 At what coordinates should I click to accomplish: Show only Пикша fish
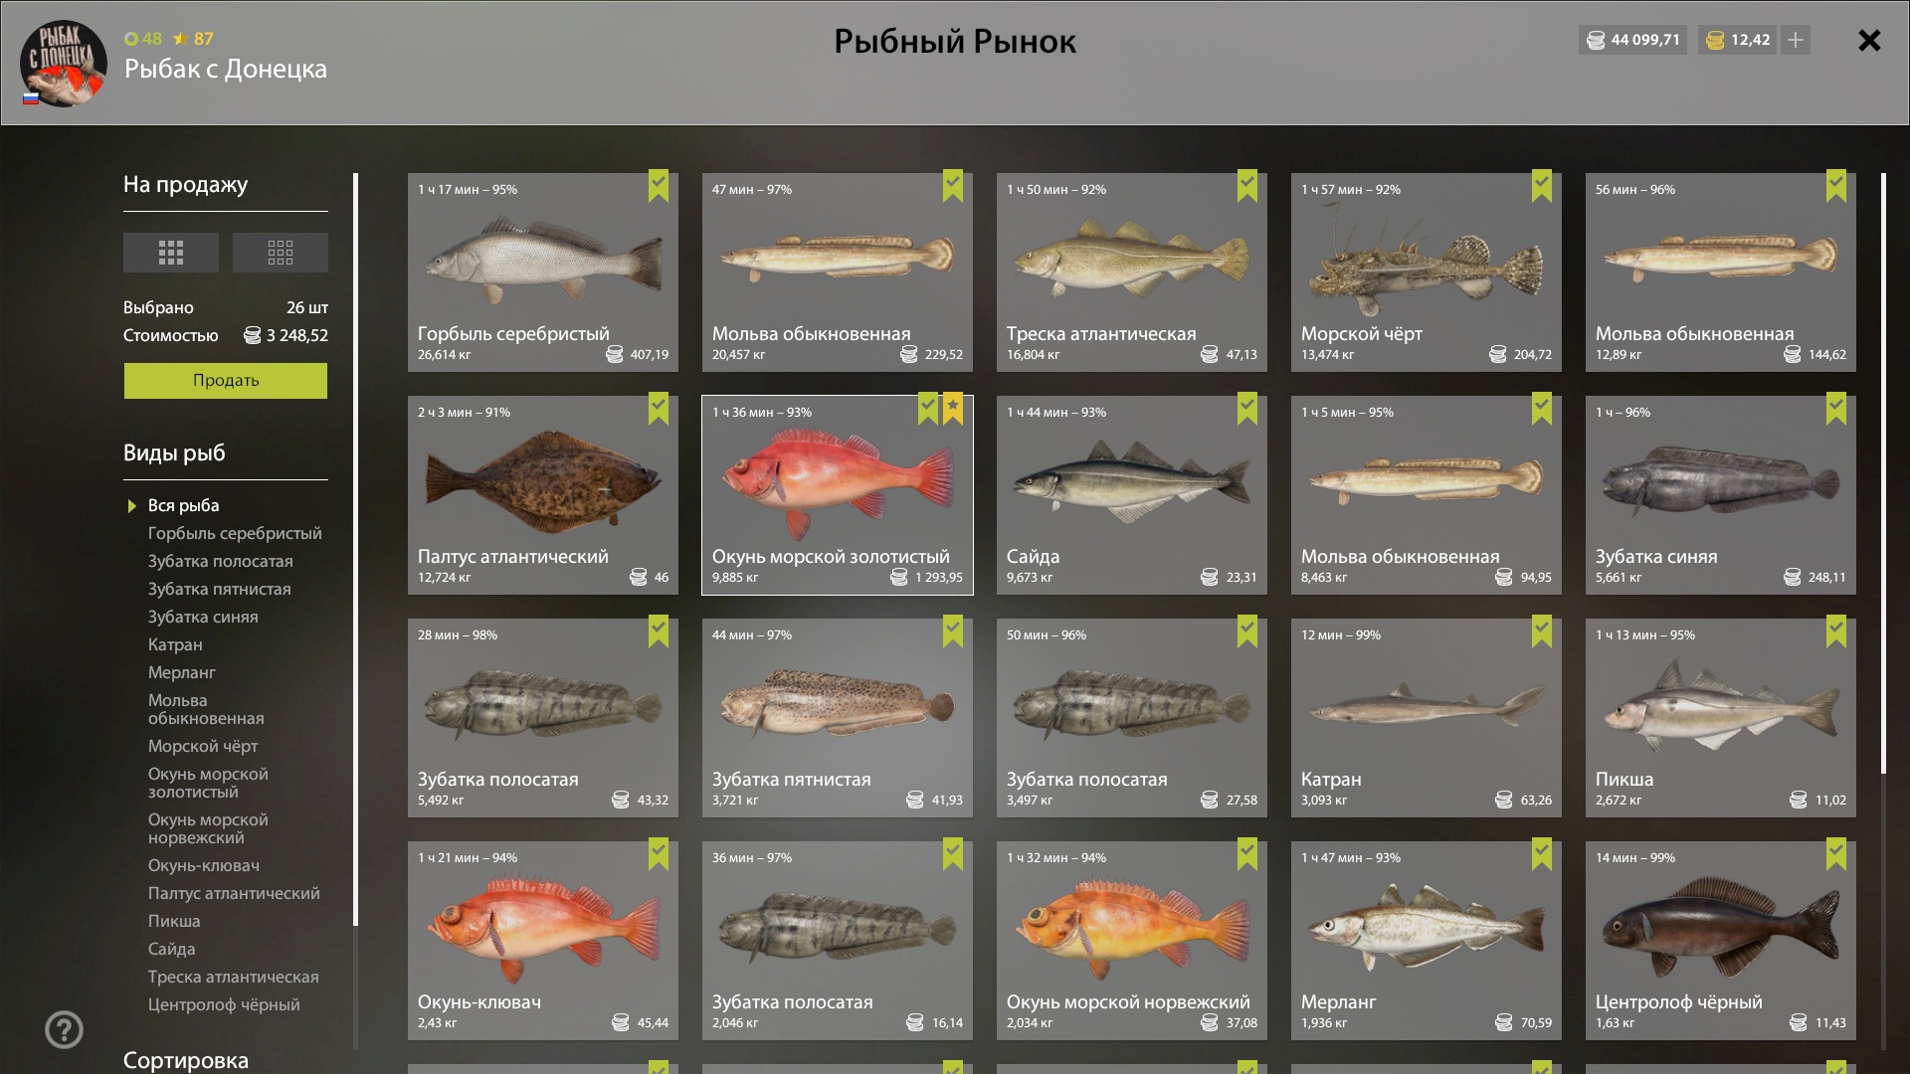[174, 921]
